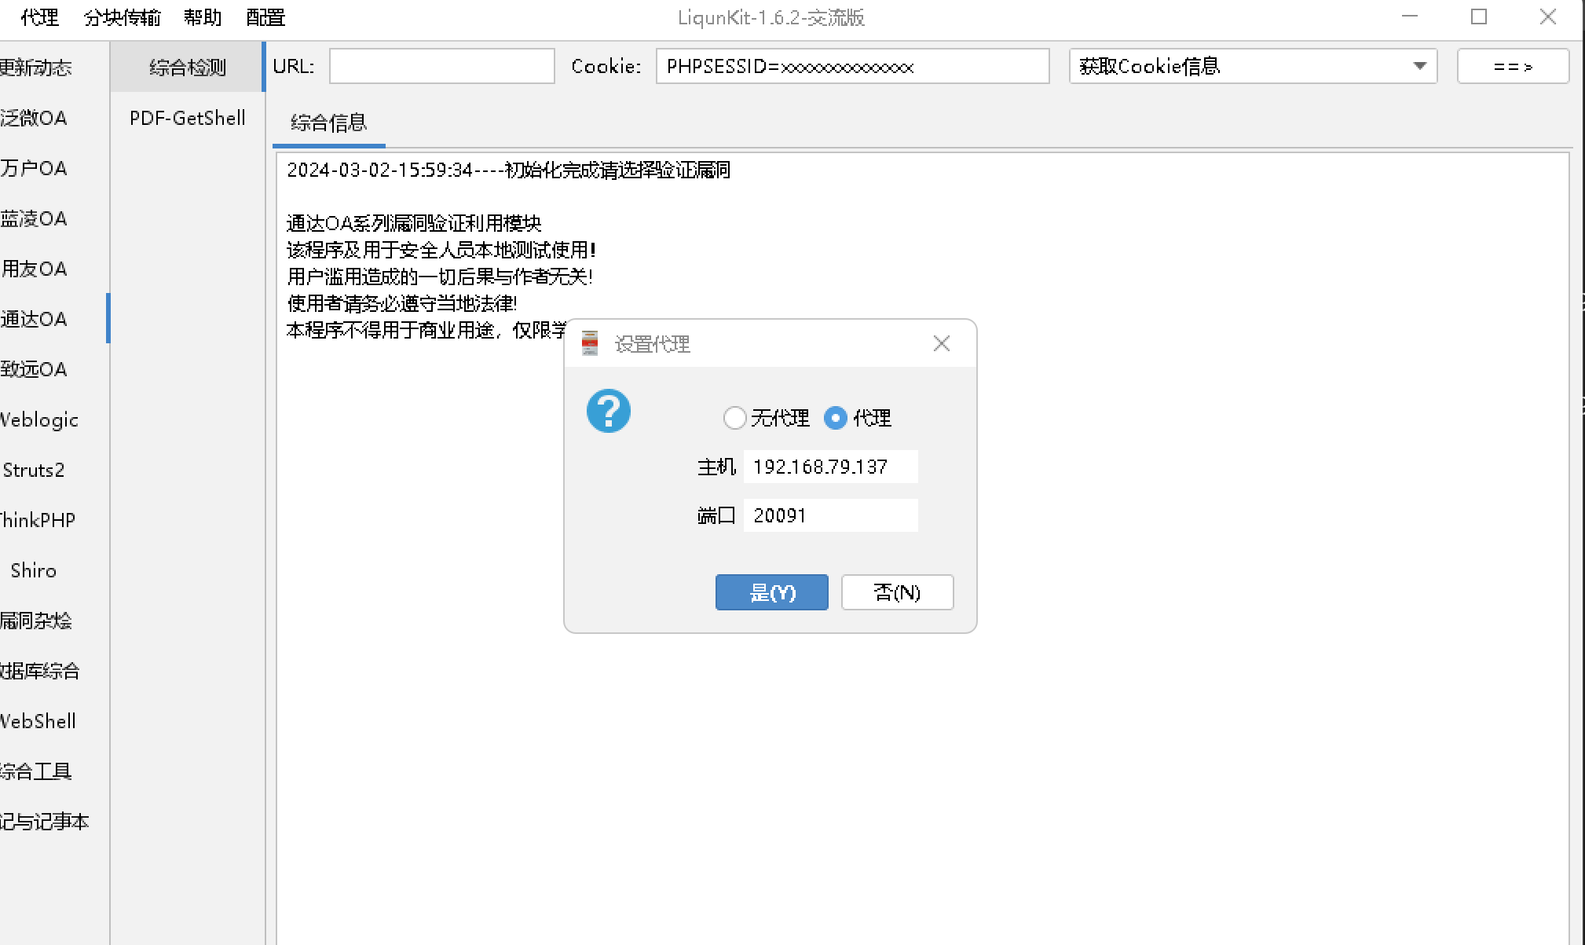Click the ==> execute button

point(1512,66)
